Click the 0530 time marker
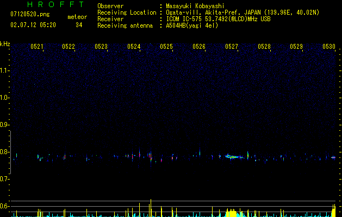The width and height of the screenshot is (342, 217). [329, 47]
